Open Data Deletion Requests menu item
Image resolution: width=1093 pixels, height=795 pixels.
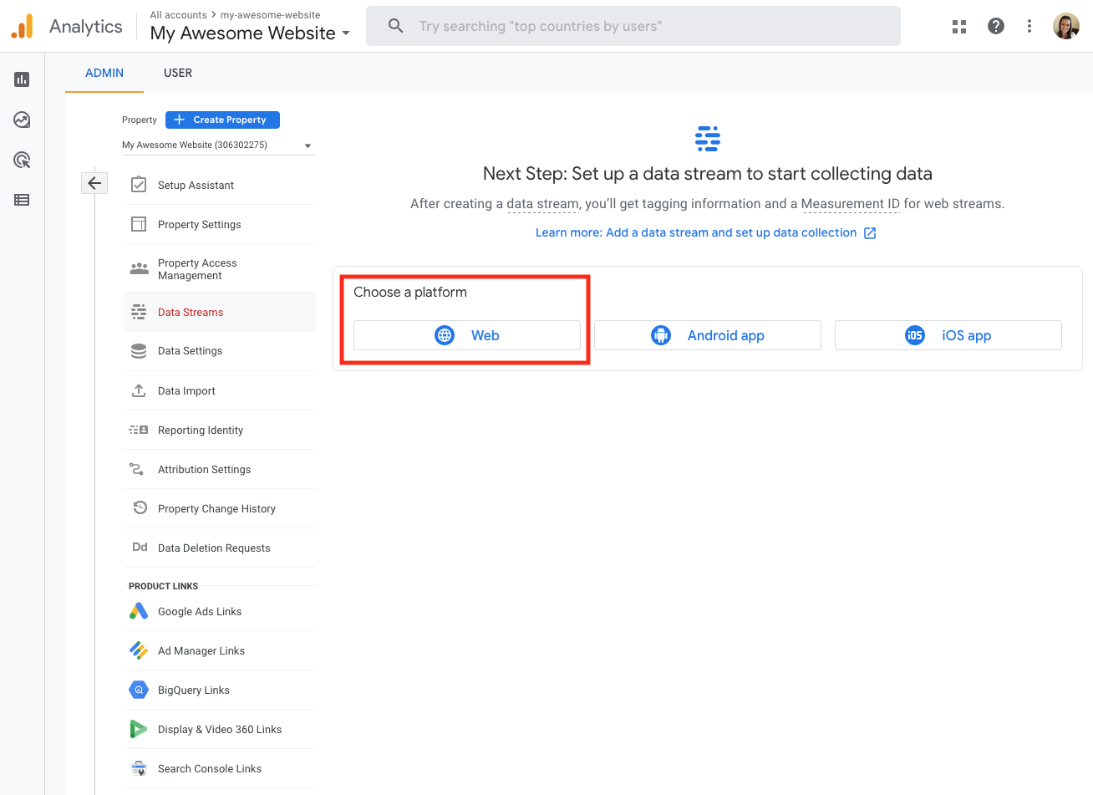point(220,548)
